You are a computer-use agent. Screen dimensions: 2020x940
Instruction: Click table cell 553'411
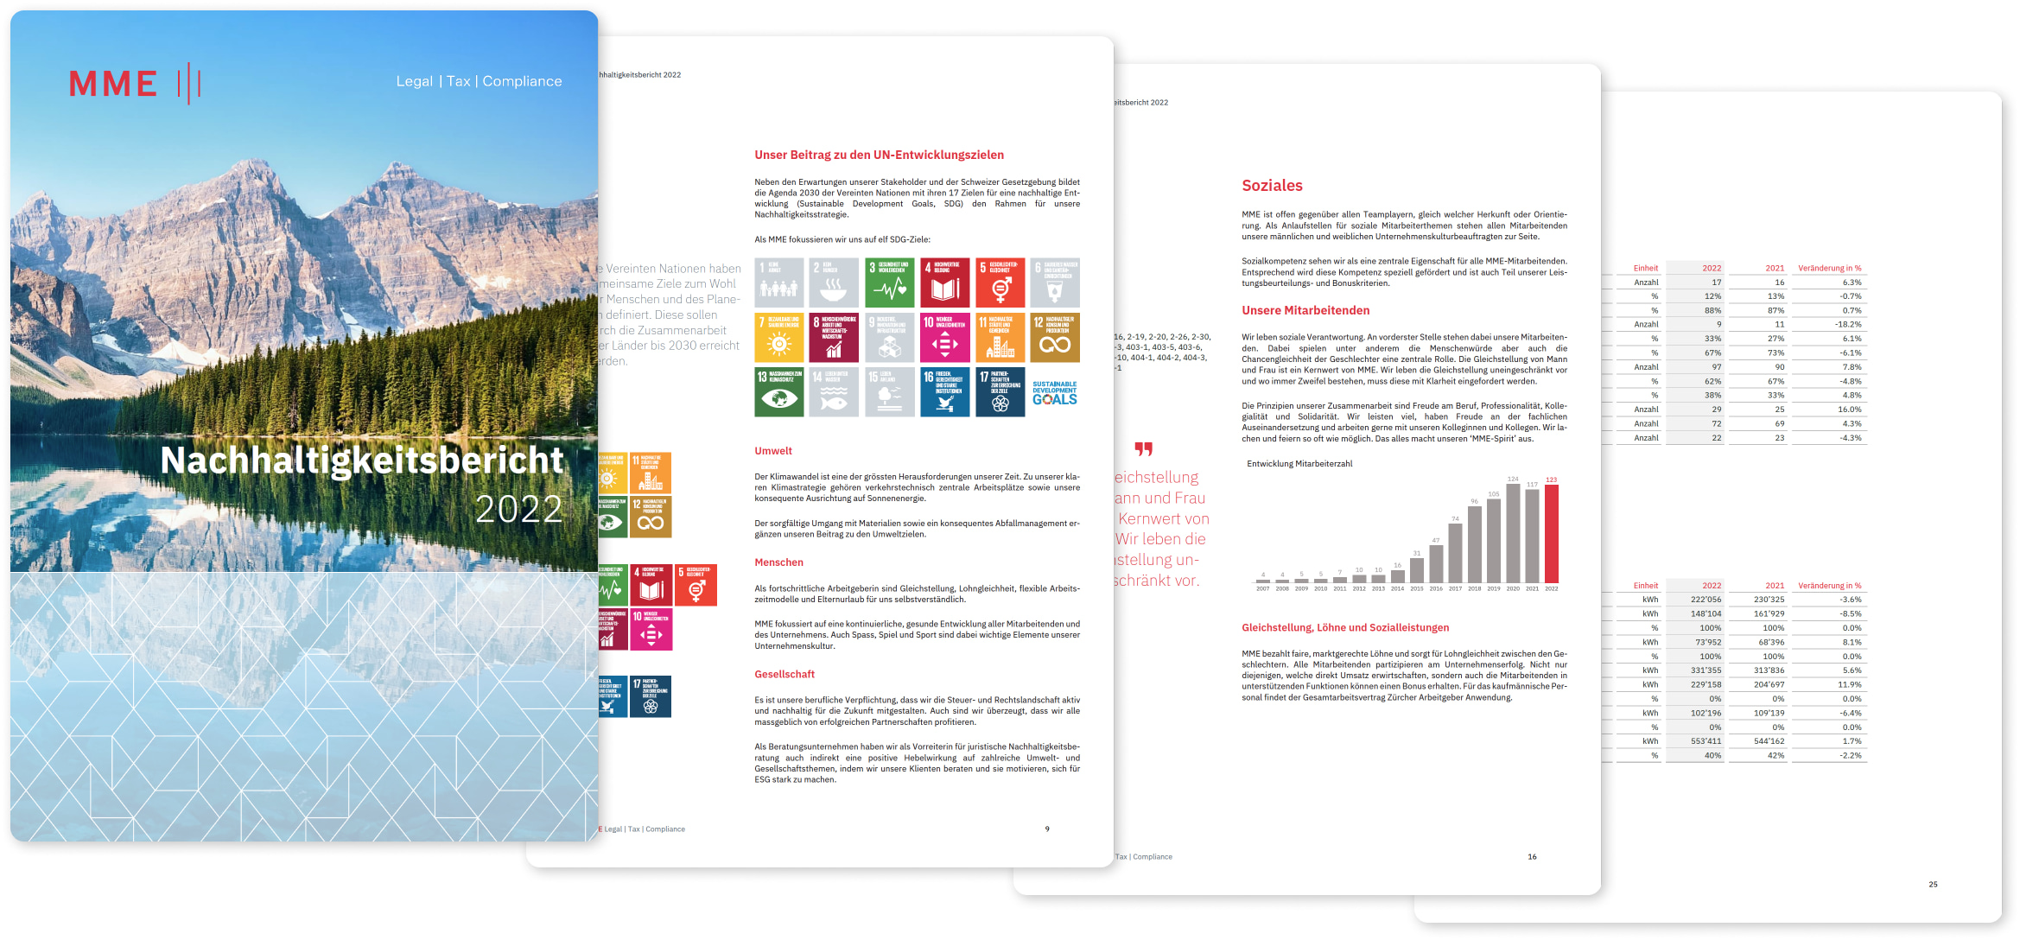point(1706,741)
